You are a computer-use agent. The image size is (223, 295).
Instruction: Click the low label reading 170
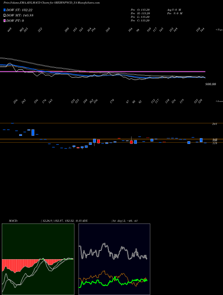point(112,101)
